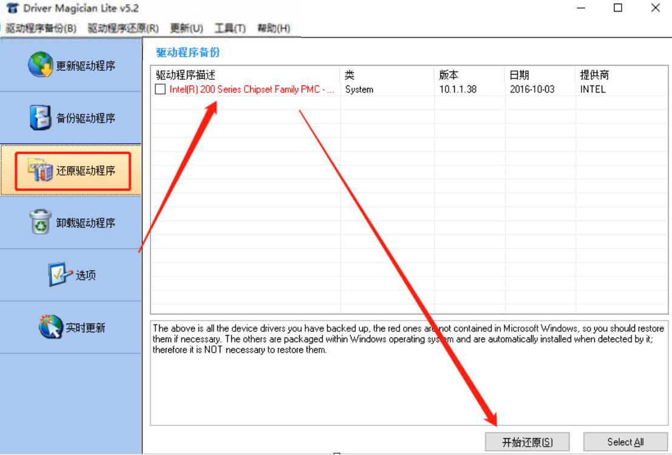The height and width of the screenshot is (455, 672).
Task: Maximize the Driver Magician Lite window
Action: (x=618, y=8)
